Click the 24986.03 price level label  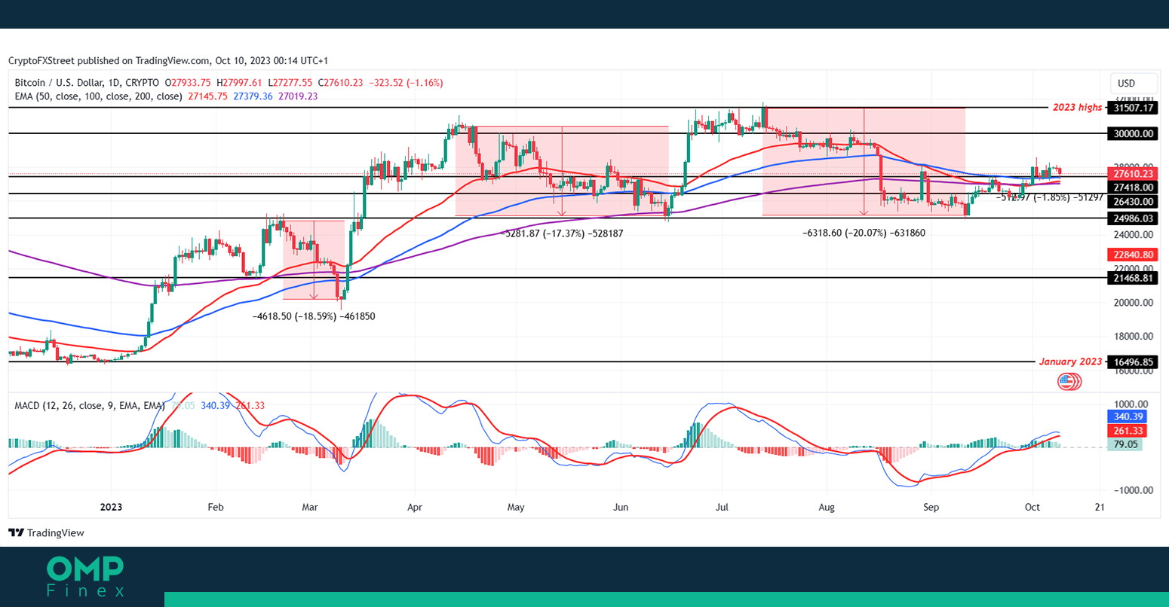1131,218
